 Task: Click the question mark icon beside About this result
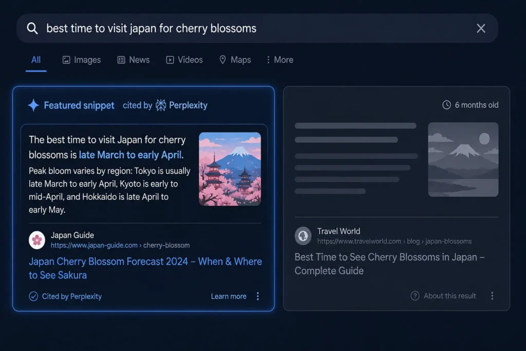click(415, 295)
